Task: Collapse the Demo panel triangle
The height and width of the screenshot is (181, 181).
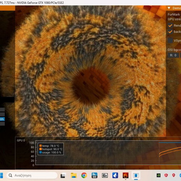Action: tap(169, 8)
